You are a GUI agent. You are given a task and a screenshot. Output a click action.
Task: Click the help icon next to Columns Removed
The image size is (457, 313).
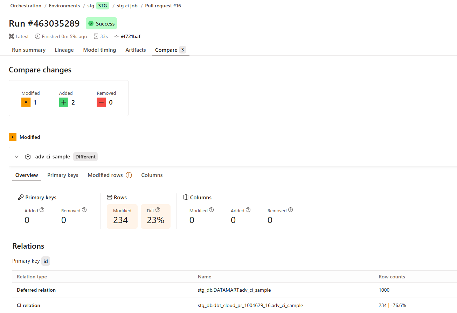pos(290,210)
